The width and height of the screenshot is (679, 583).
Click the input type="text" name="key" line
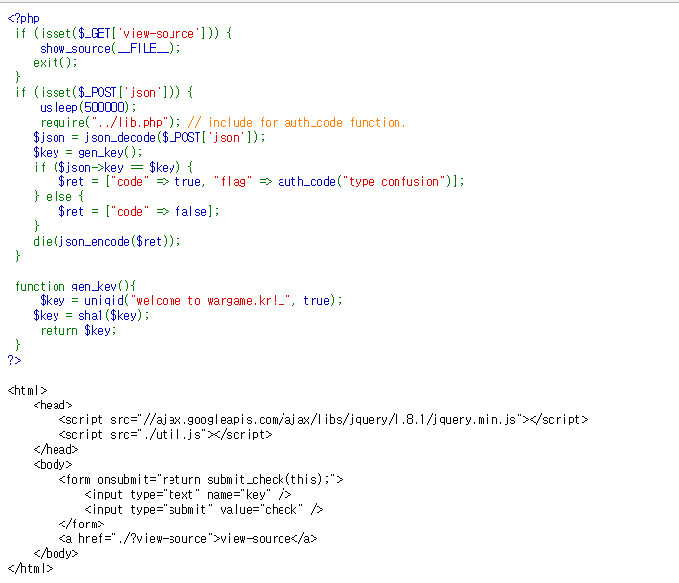pos(188,494)
